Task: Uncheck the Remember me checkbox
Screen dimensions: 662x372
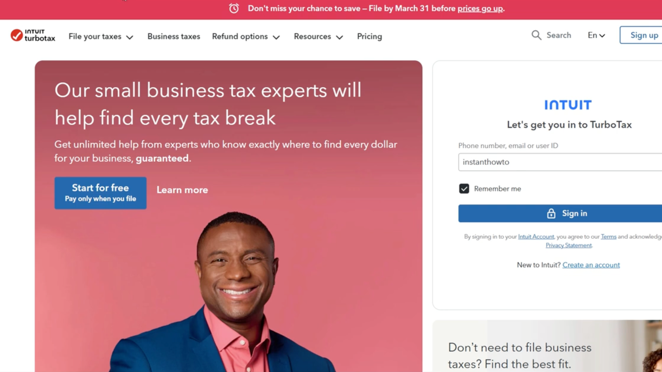Action: pyautogui.click(x=464, y=189)
